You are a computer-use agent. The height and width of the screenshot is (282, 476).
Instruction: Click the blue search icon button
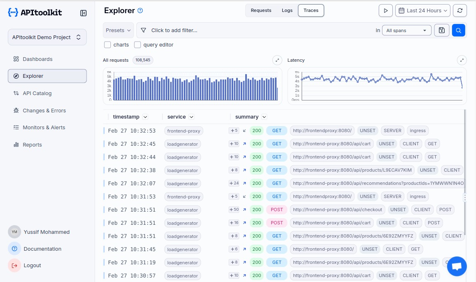tap(458, 30)
